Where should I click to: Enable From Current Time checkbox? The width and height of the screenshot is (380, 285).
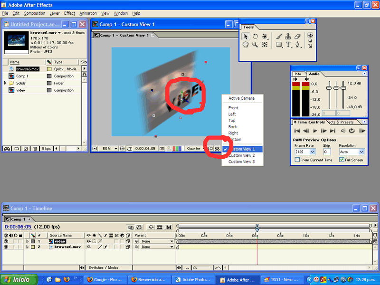pyautogui.click(x=297, y=160)
